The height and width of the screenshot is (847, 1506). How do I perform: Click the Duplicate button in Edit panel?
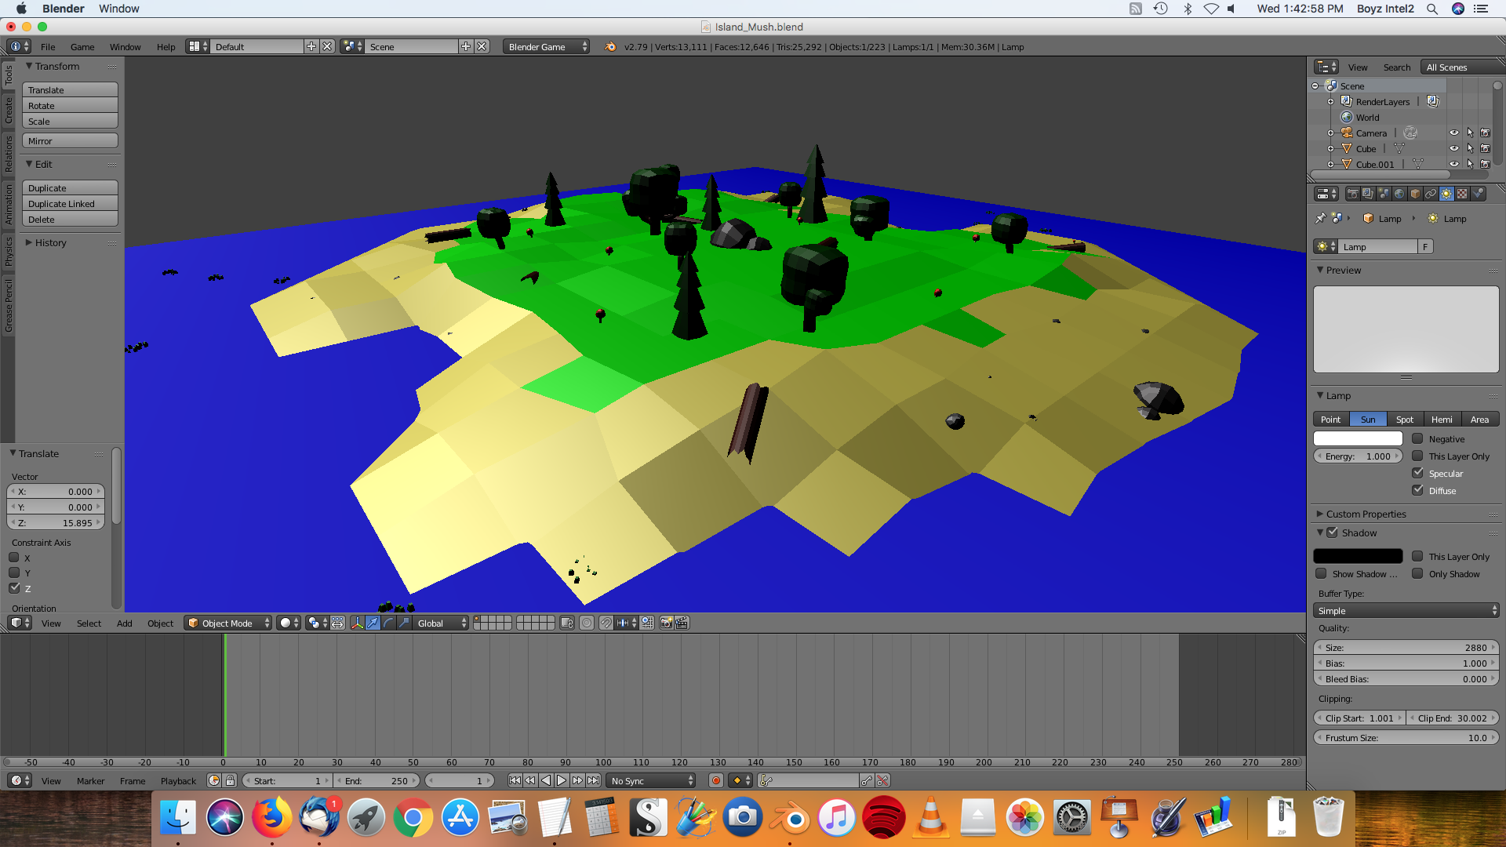click(x=67, y=187)
